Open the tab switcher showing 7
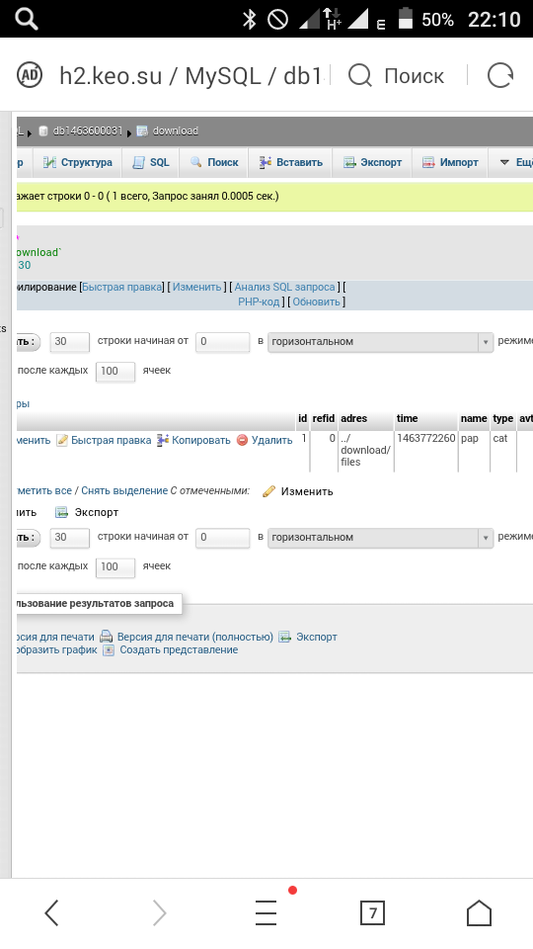The width and height of the screenshot is (533, 949). coord(372,912)
